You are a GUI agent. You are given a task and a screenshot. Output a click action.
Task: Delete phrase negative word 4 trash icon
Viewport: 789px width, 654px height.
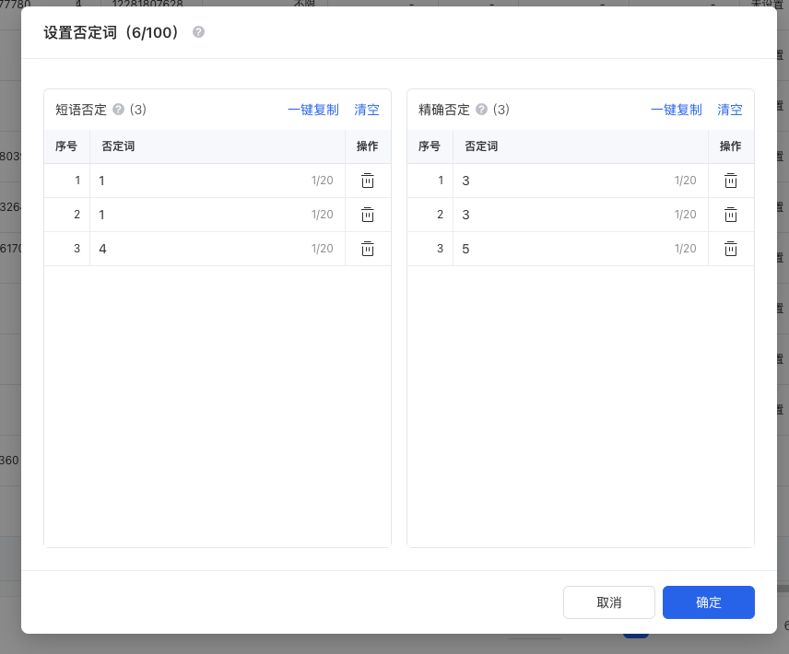367,249
